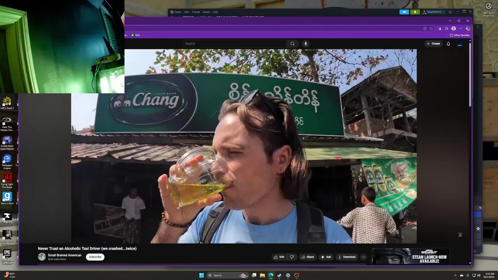Image resolution: width=498 pixels, height=280 pixels.
Task: Share the video
Action: [307, 257]
